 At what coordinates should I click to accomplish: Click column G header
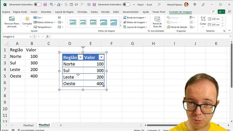pyautogui.click(x=133, y=44)
